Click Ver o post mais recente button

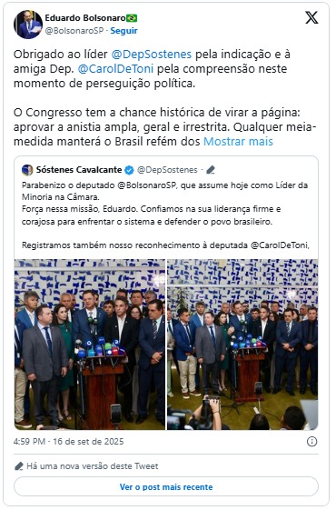coord(166,487)
